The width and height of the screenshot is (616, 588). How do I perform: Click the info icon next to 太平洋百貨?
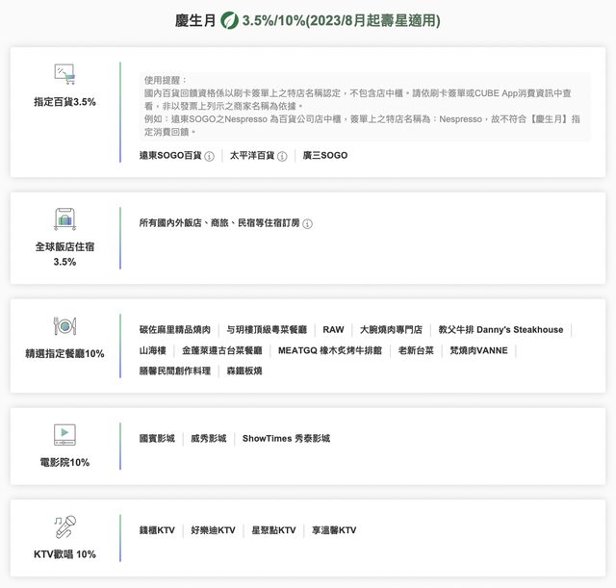click(x=282, y=156)
